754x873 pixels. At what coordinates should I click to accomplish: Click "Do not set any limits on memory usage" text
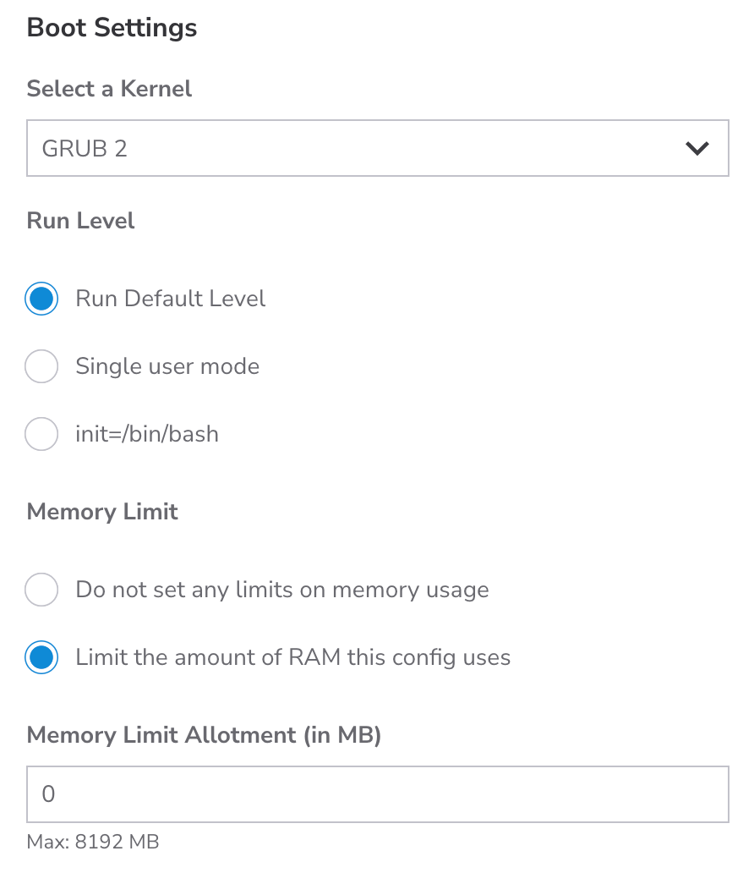click(282, 590)
